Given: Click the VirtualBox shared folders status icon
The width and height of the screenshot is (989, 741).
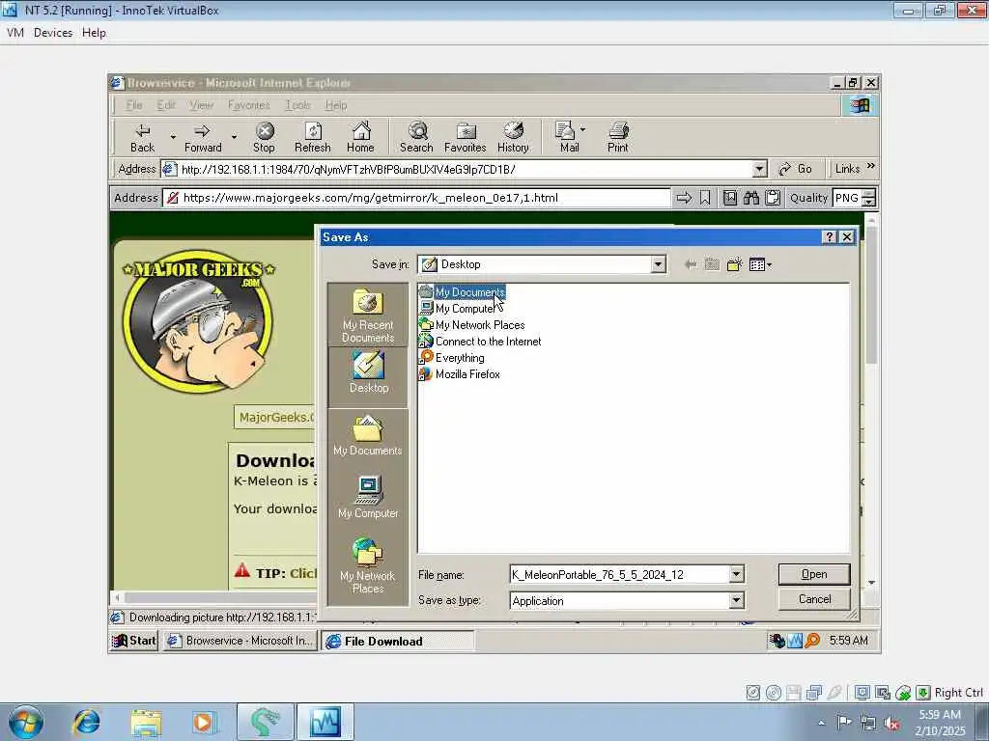Looking at the screenshot, I should click(x=813, y=693).
